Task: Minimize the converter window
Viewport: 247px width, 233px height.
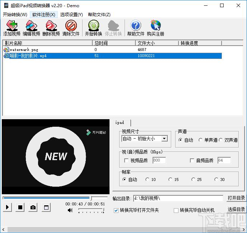Action: (206, 5)
